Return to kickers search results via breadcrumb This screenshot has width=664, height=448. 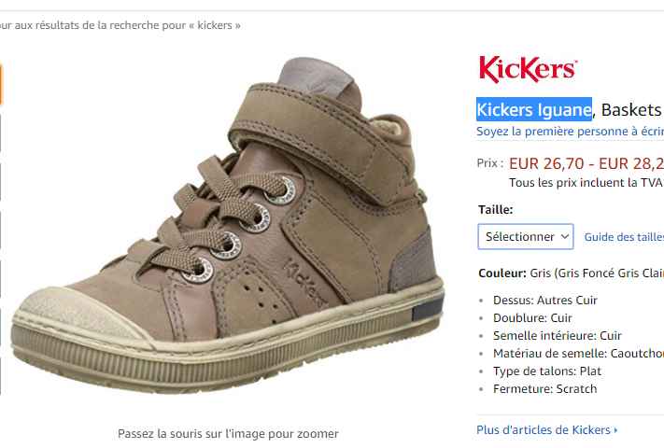point(120,25)
